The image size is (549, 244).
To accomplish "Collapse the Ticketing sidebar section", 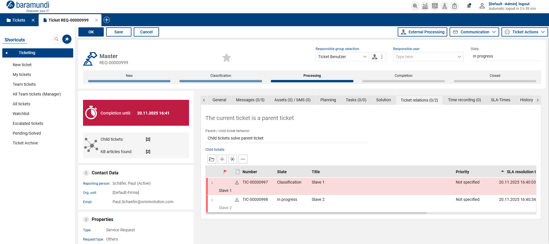I will [6, 53].
